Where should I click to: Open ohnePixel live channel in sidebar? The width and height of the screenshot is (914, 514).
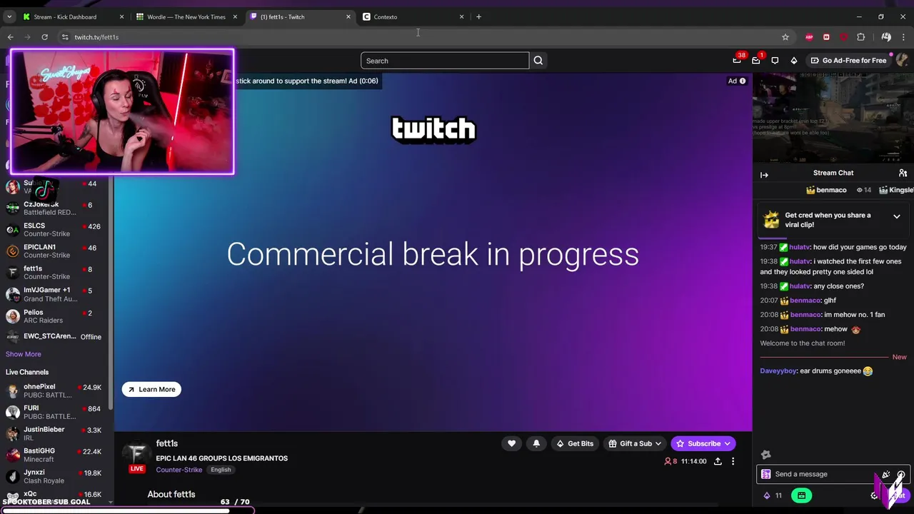click(x=54, y=390)
